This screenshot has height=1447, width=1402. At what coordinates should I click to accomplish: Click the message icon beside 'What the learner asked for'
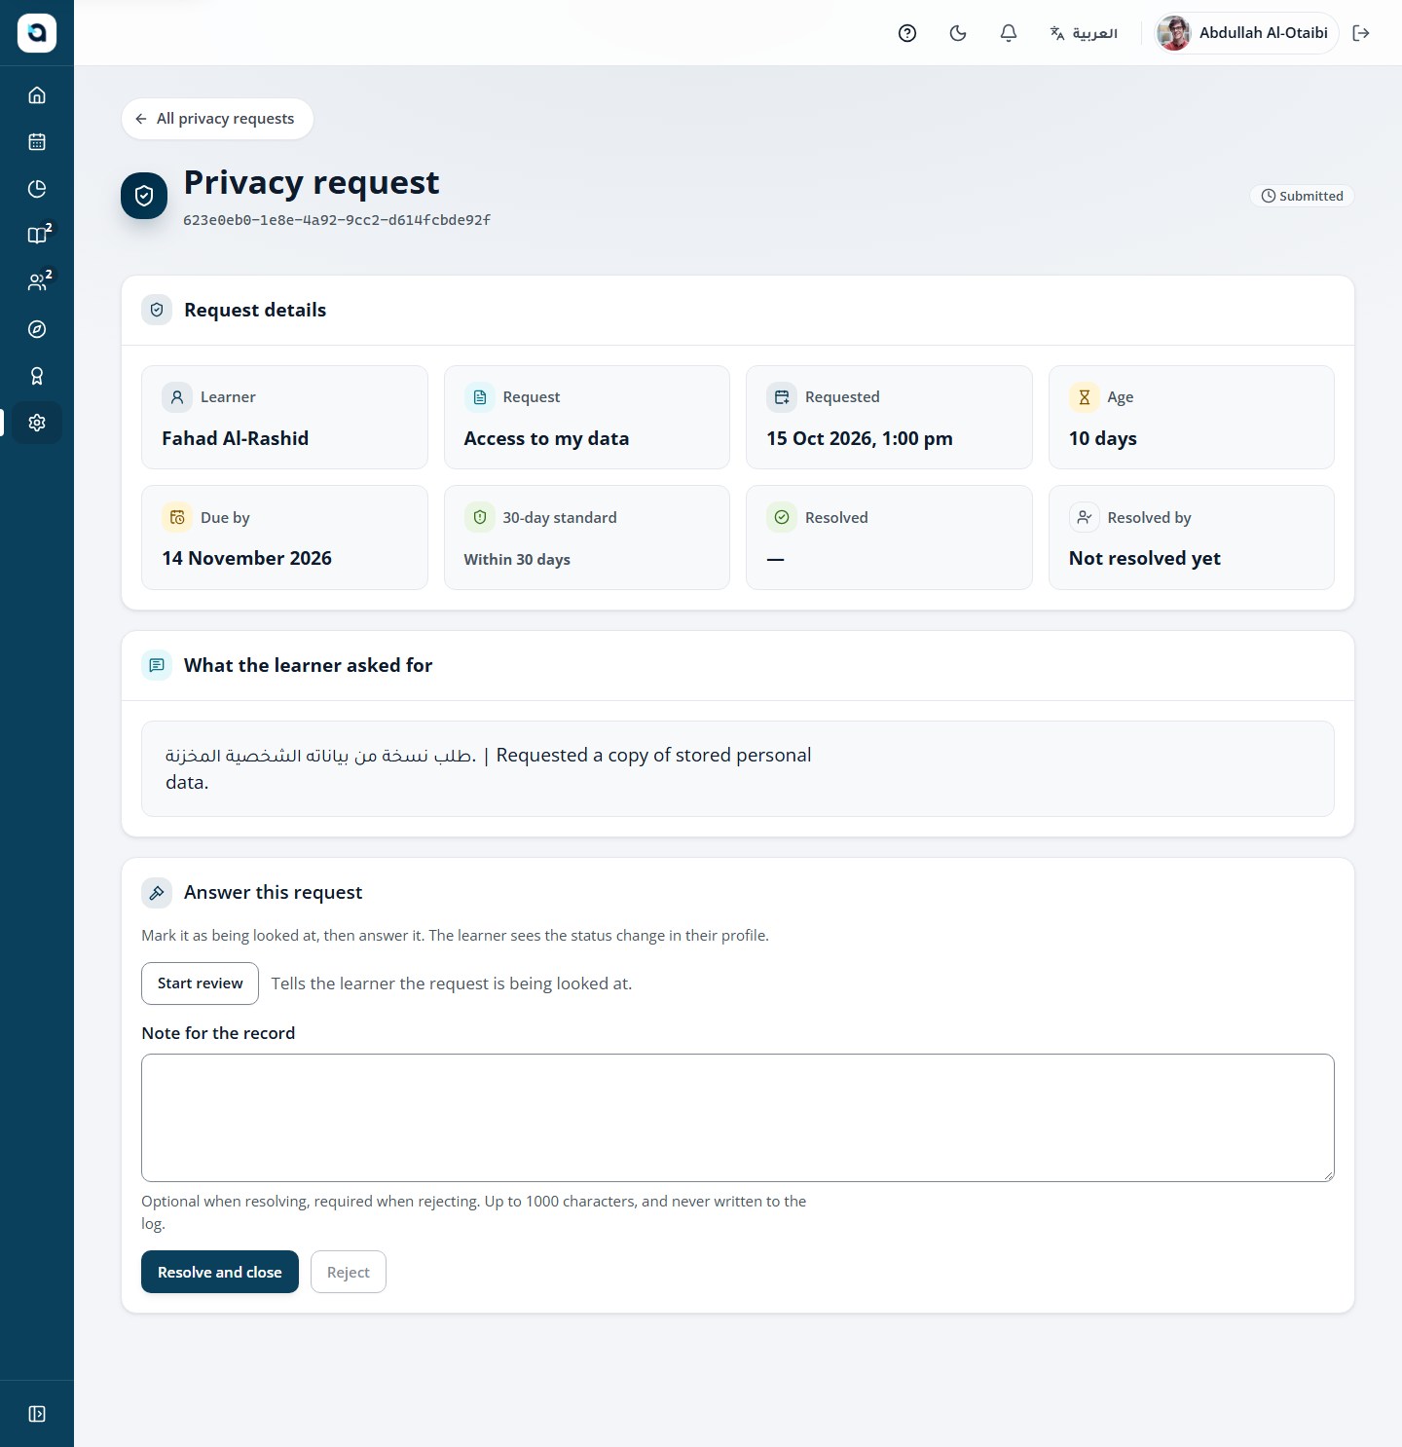point(157,665)
